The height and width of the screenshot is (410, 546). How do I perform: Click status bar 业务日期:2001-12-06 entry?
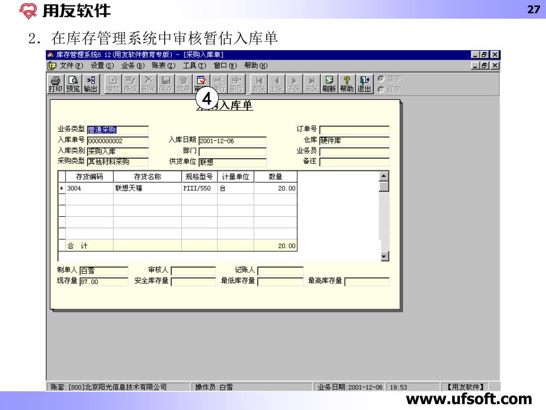[350, 387]
